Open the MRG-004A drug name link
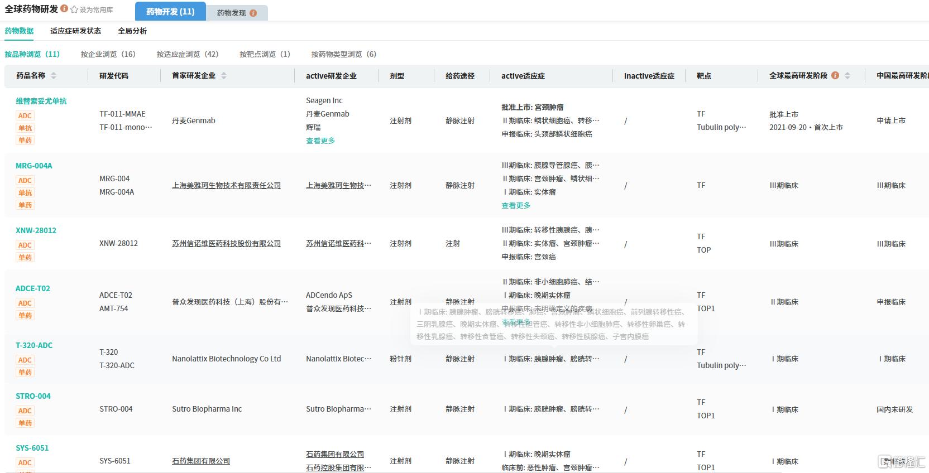This screenshot has width=929, height=473. click(x=34, y=166)
